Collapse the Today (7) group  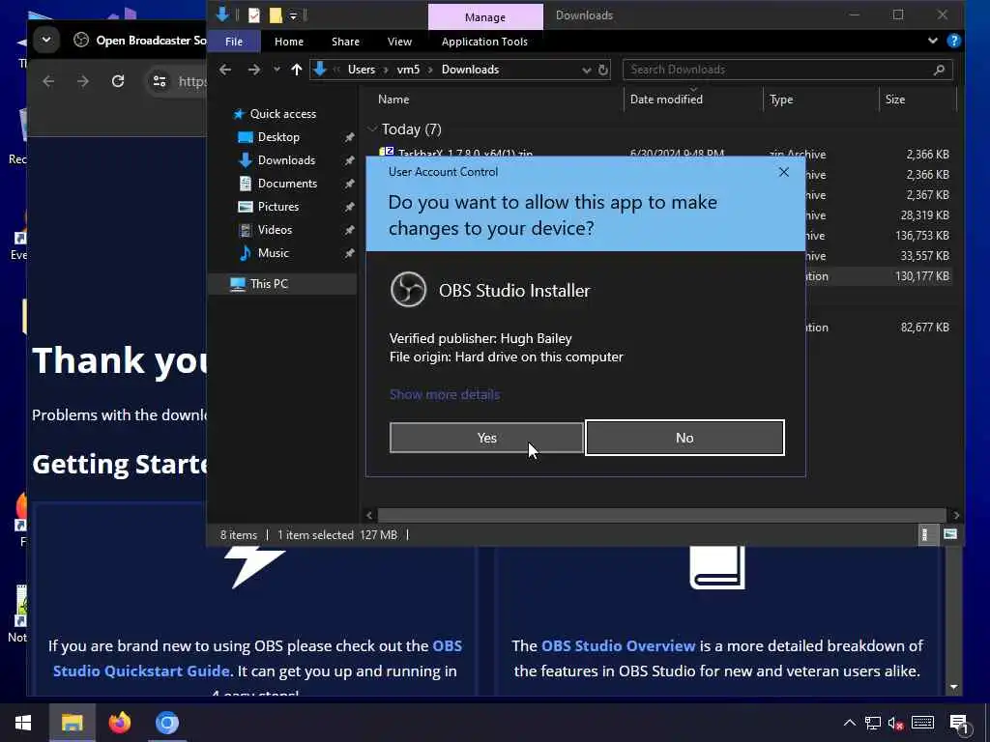point(372,128)
